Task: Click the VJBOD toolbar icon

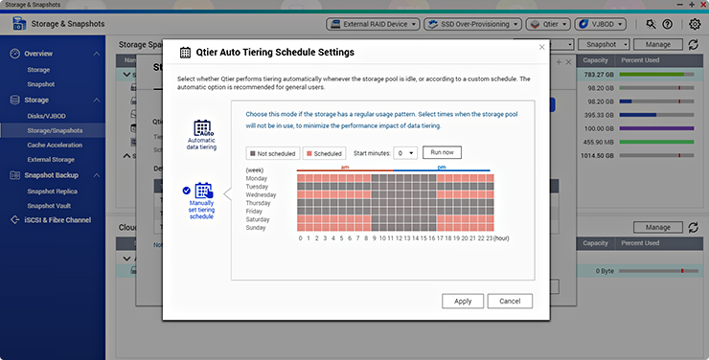Action: point(583,24)
